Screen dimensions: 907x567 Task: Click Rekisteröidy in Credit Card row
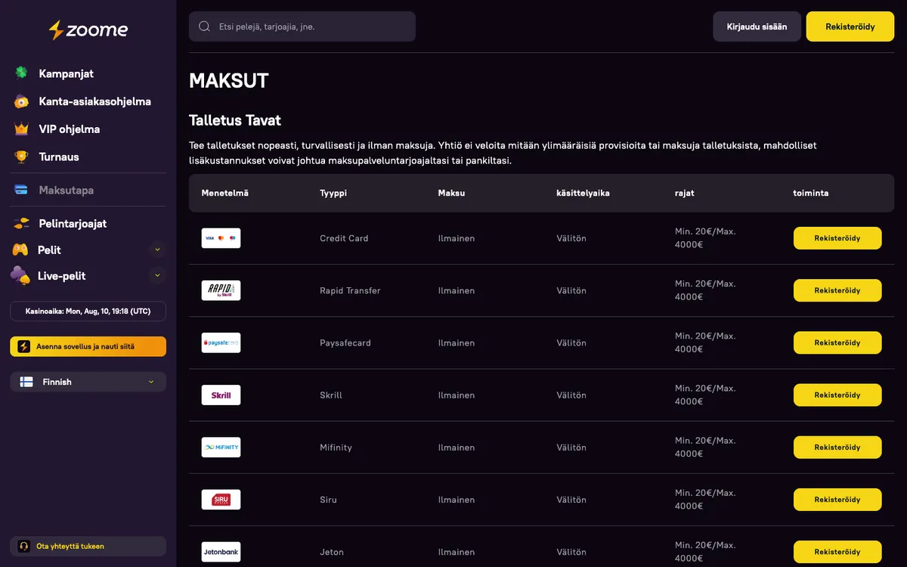coord(837,238)
